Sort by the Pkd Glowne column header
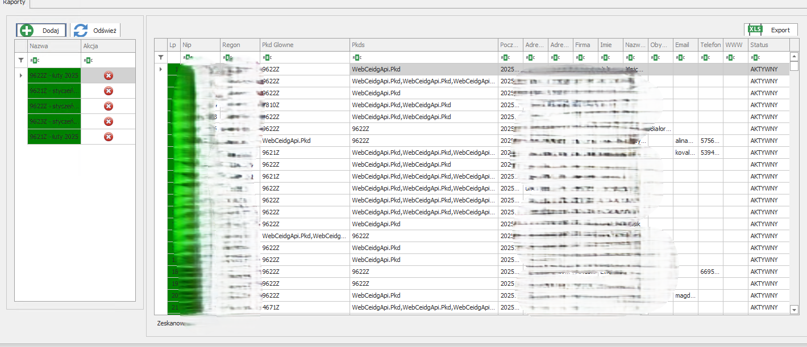Viewport: 807px width, 347px height. click(x=304, y=45)
